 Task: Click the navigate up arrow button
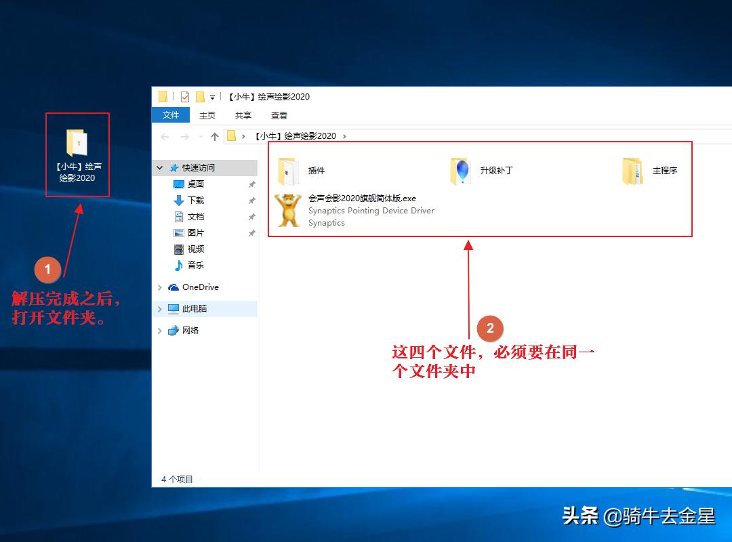click(214, 135)
